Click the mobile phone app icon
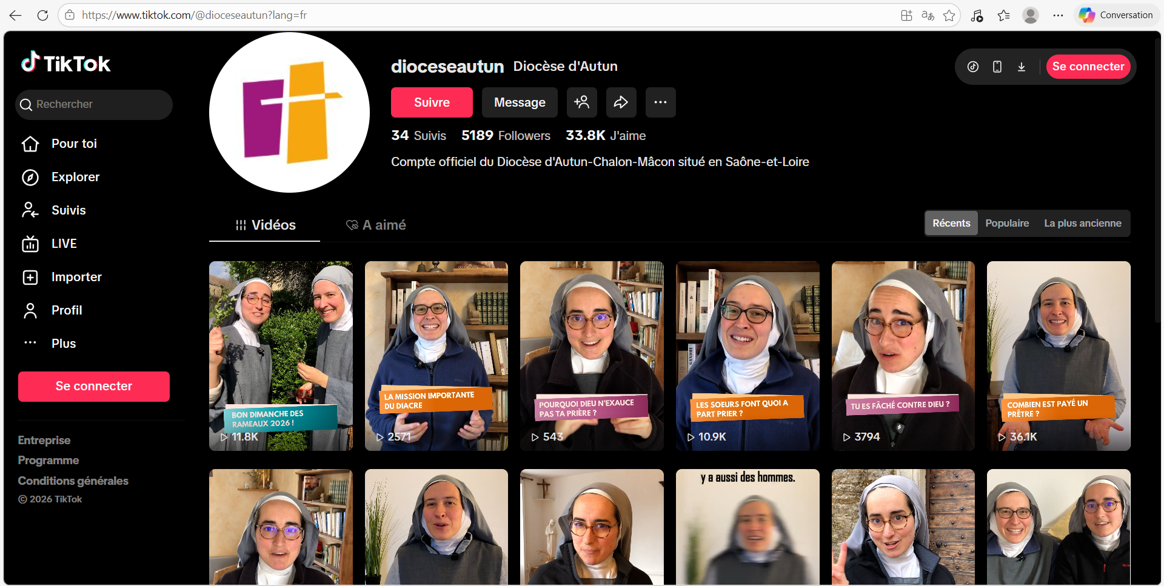 coord(997,67)
